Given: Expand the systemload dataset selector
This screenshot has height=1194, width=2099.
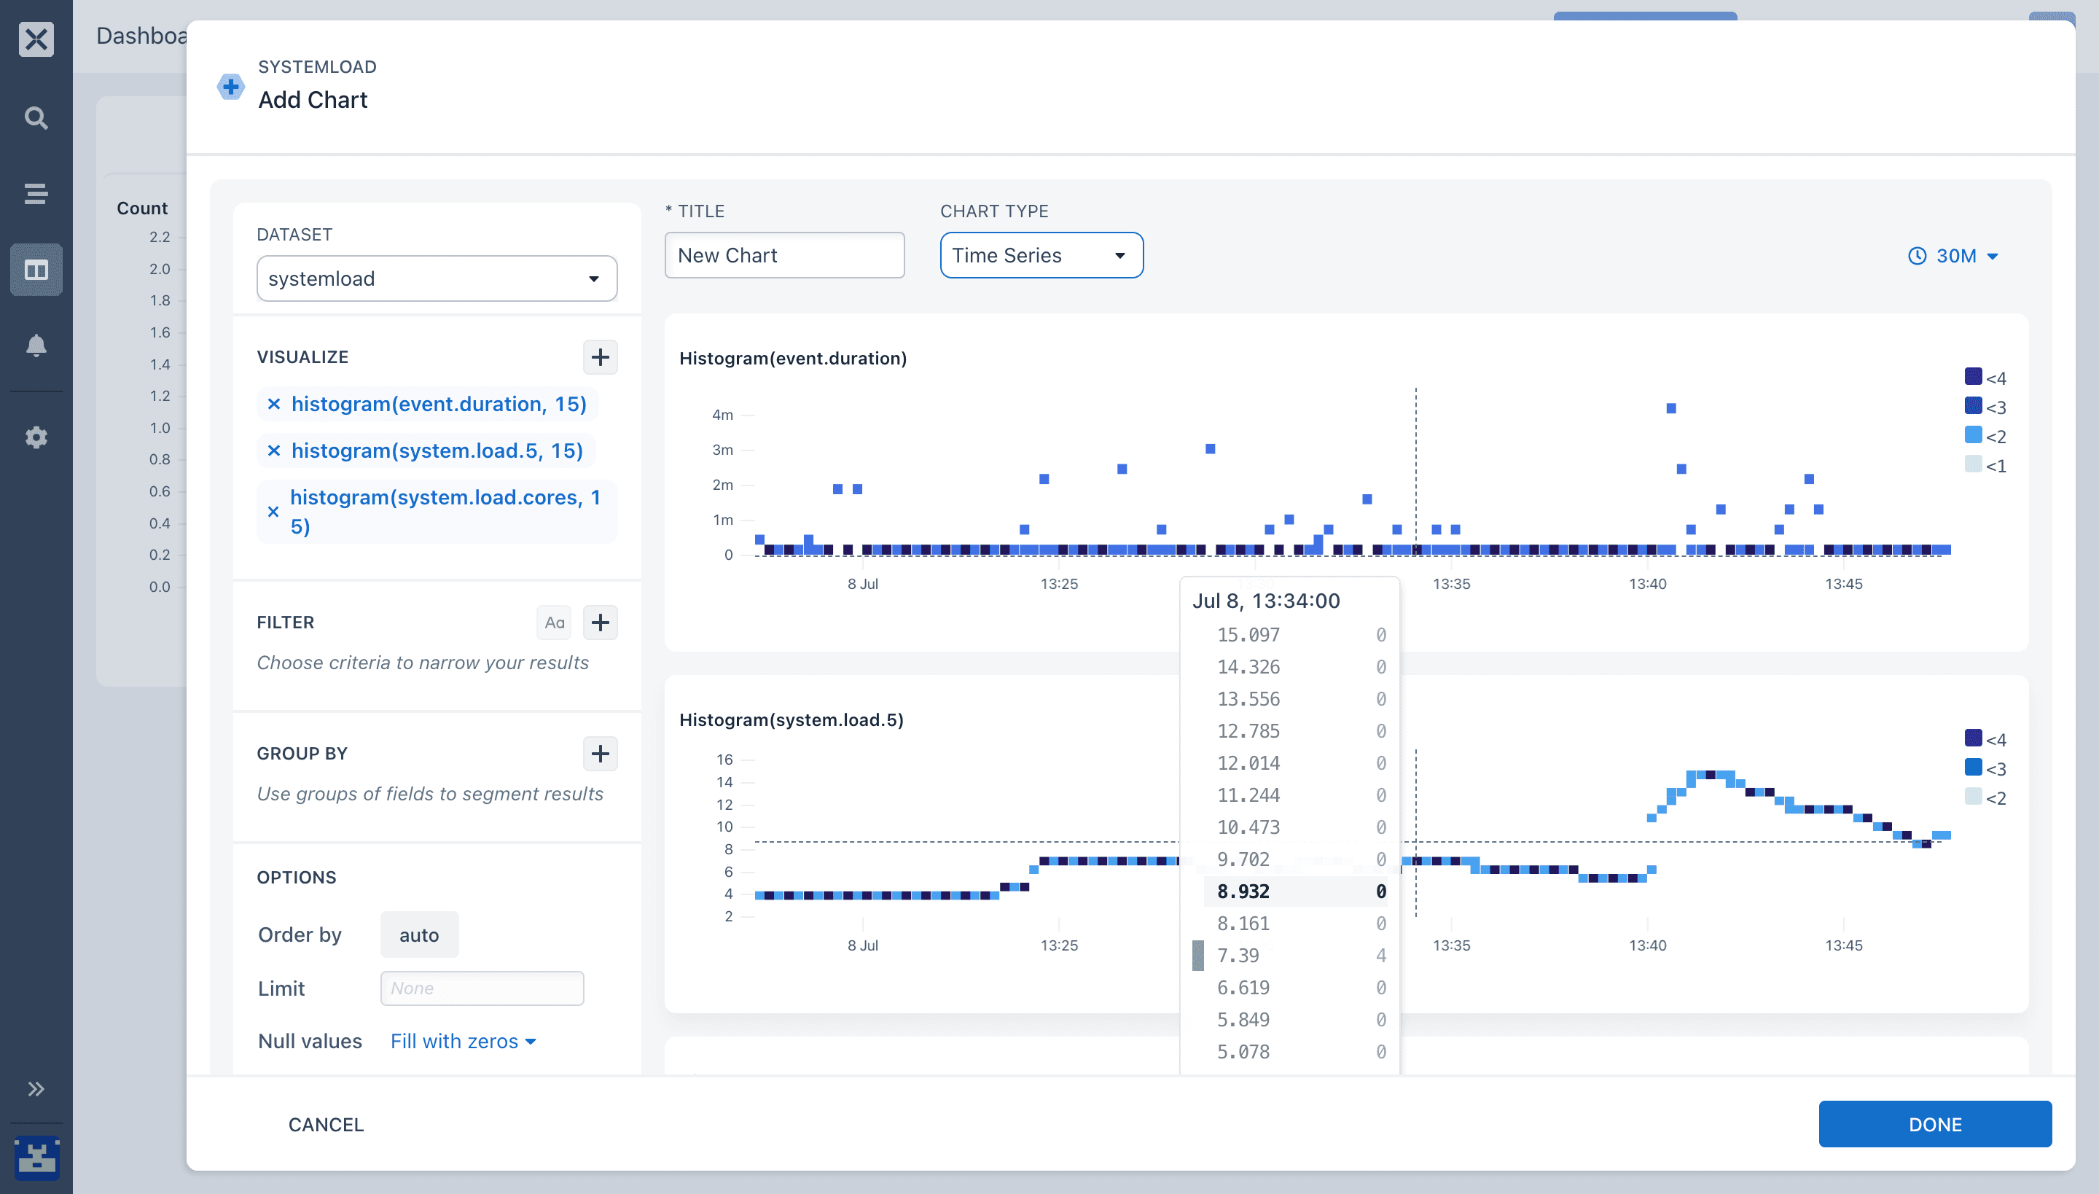Looking at the screenshot, I should click(590, 278).
